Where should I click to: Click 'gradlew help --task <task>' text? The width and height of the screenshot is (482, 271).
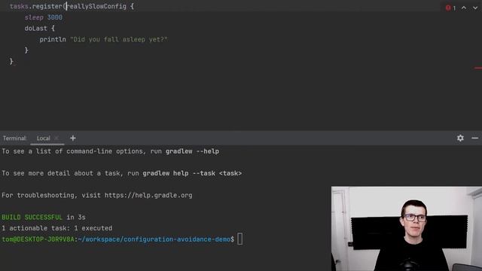coord(192,173)
